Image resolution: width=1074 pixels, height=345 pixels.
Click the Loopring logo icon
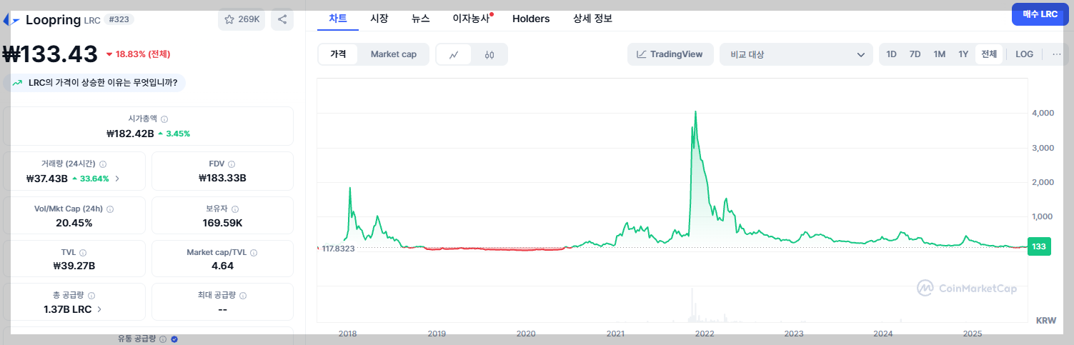tap(11, 20)
